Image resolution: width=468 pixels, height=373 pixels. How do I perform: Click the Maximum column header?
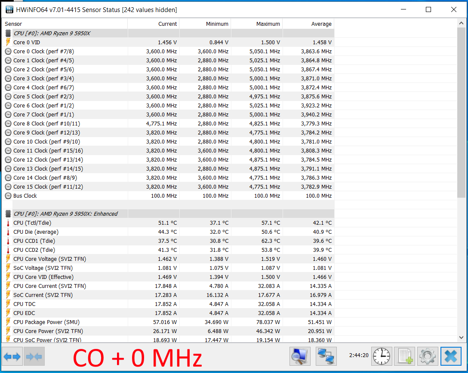click(257, 24)
